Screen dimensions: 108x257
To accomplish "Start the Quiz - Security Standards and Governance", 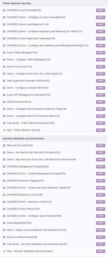I will tap(100, 251).
